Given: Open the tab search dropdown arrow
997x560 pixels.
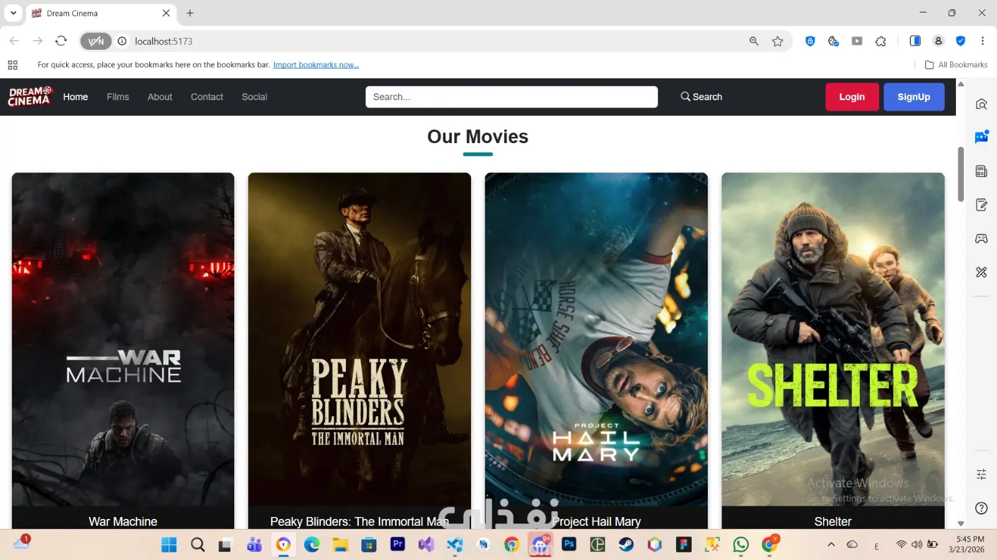Looking at the screenshot, I should 13,13.
